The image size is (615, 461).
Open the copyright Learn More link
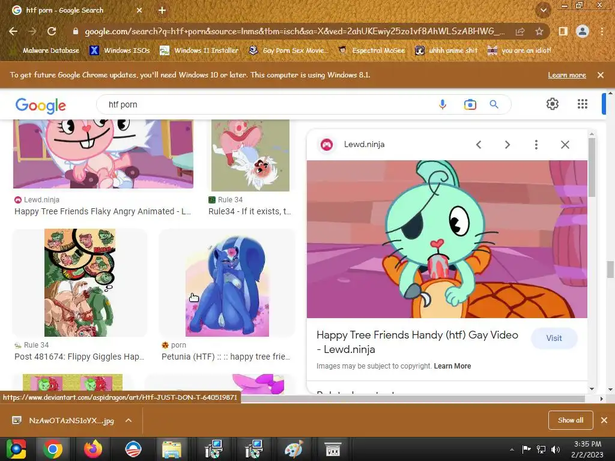pyautogui.click(x=452, y=366)
